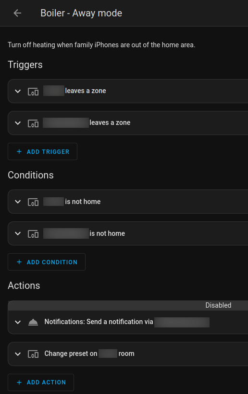The image size is (248, 394).
Task: Click device icon of first not-home condition
Action: pyautogui.click(x=33, y=202)
